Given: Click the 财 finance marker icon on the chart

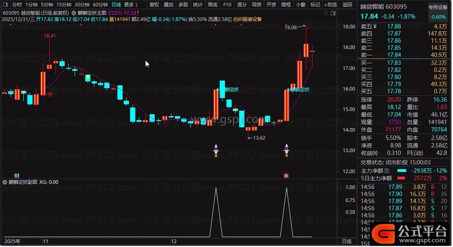Looking at the screenshot, I should click(17, 175).
